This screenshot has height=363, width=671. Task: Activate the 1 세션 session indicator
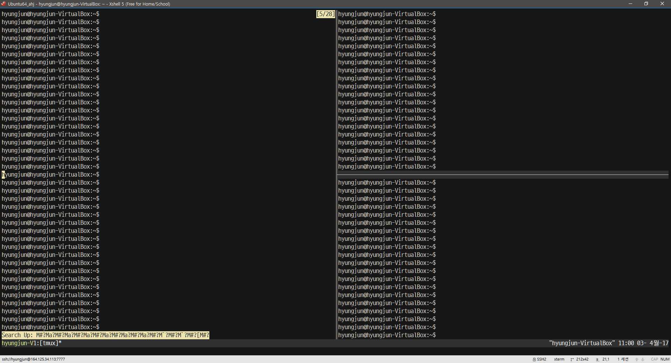tap(623, 359)
